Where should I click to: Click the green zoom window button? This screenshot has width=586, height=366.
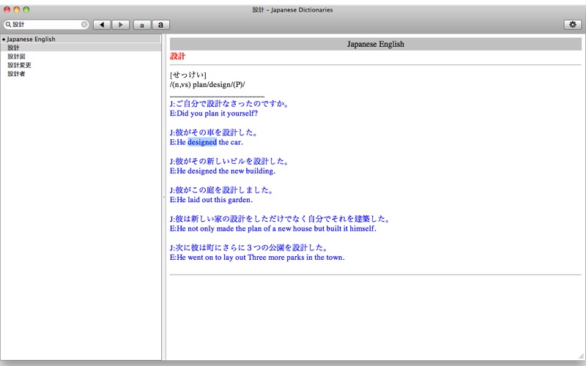(x=26, y=10)
